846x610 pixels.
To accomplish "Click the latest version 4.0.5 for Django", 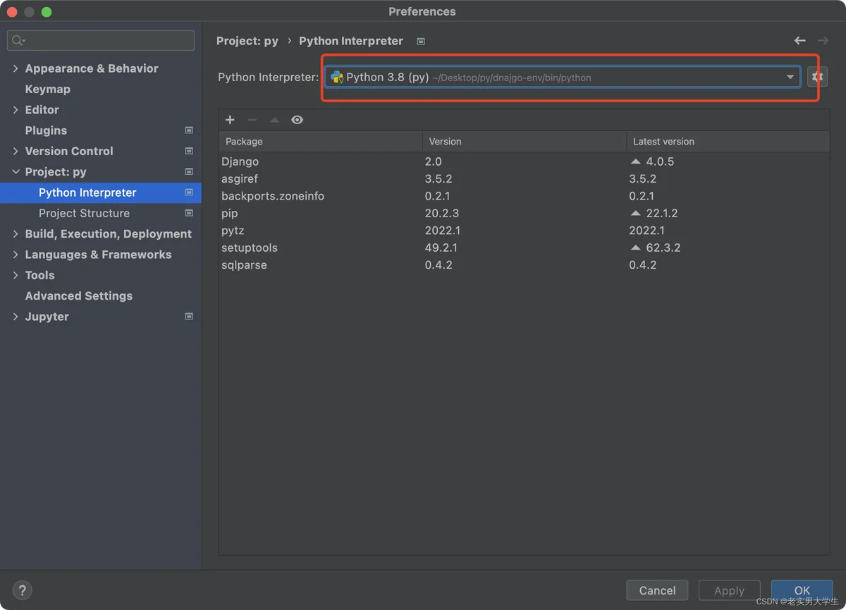I will tap(660, 161).
